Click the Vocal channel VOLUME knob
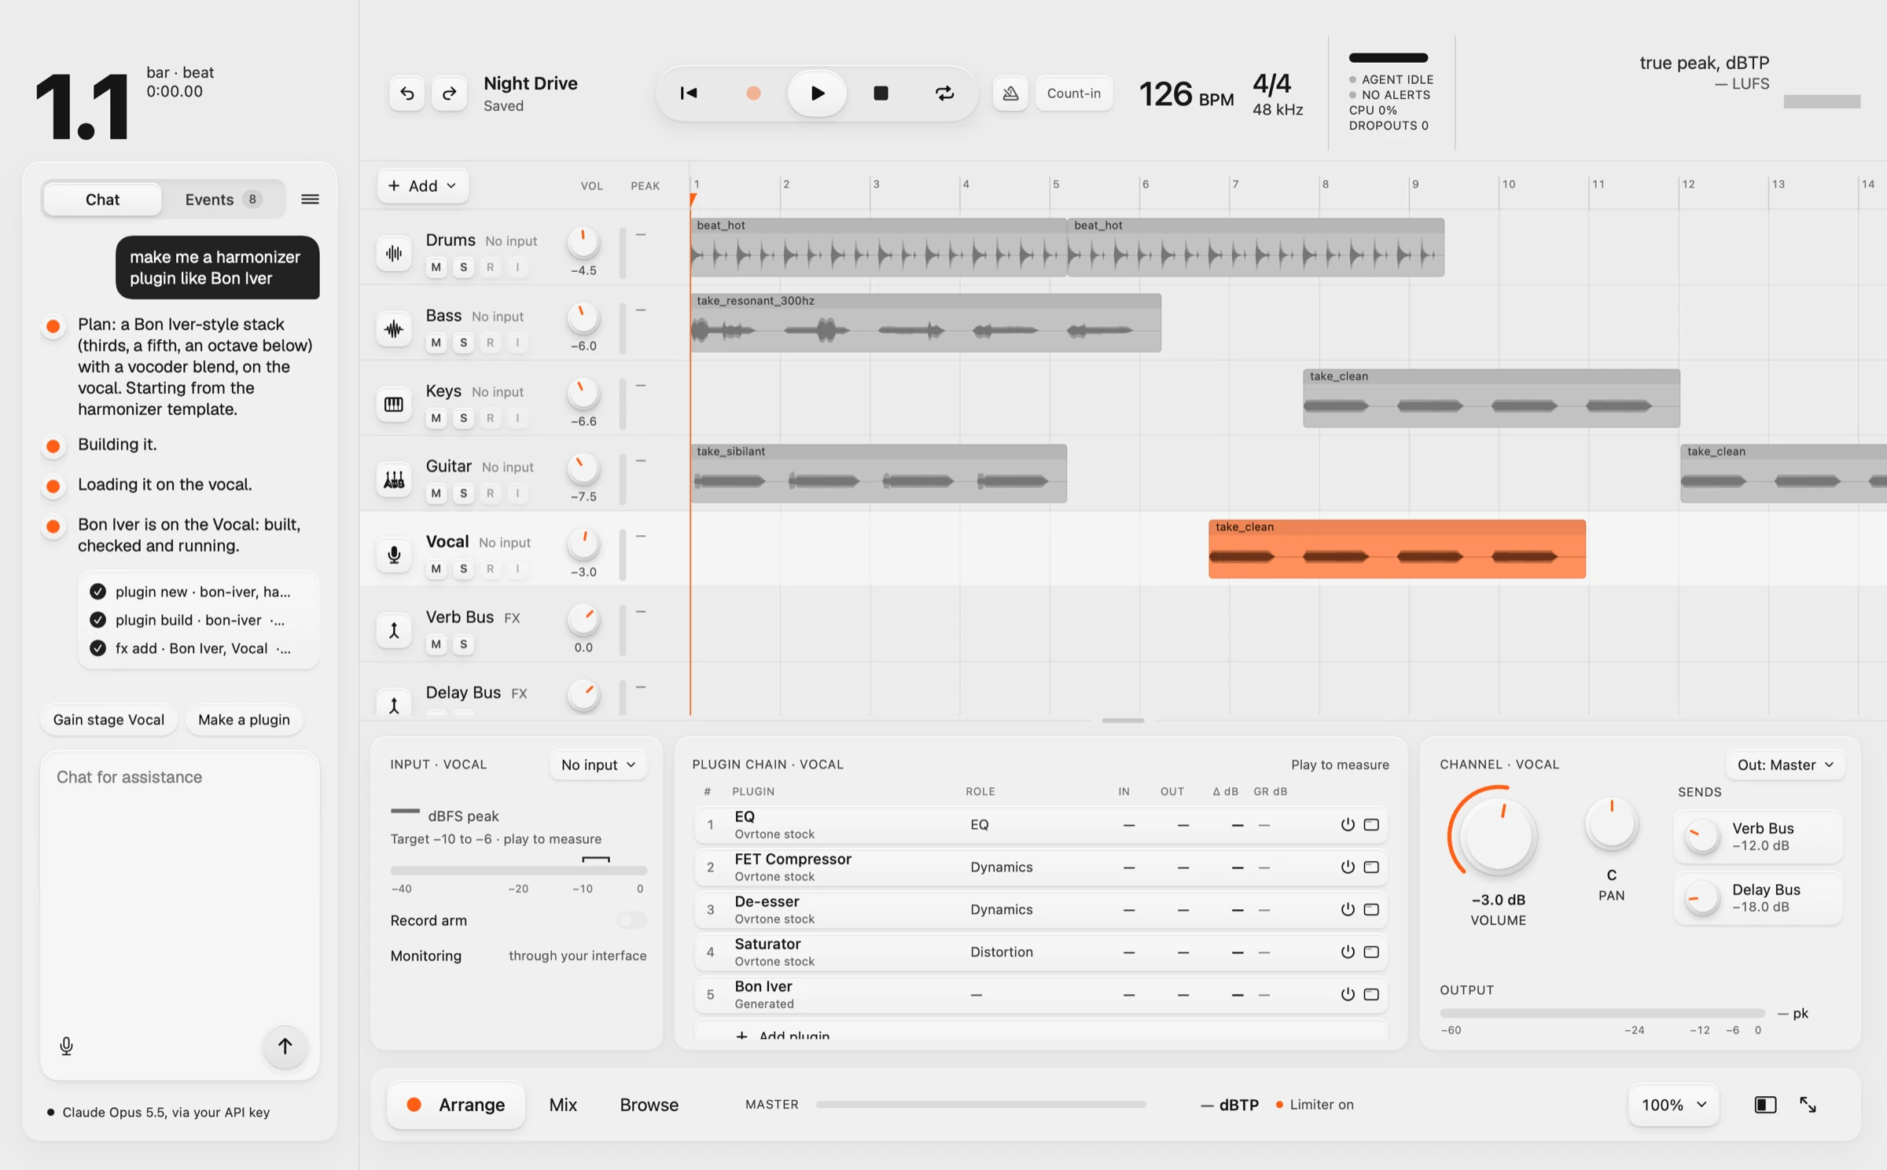 click(1497, 835)
